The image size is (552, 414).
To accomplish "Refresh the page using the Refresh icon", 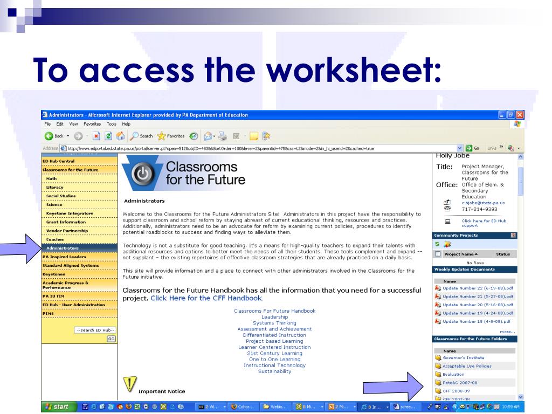I will point(108,136).
